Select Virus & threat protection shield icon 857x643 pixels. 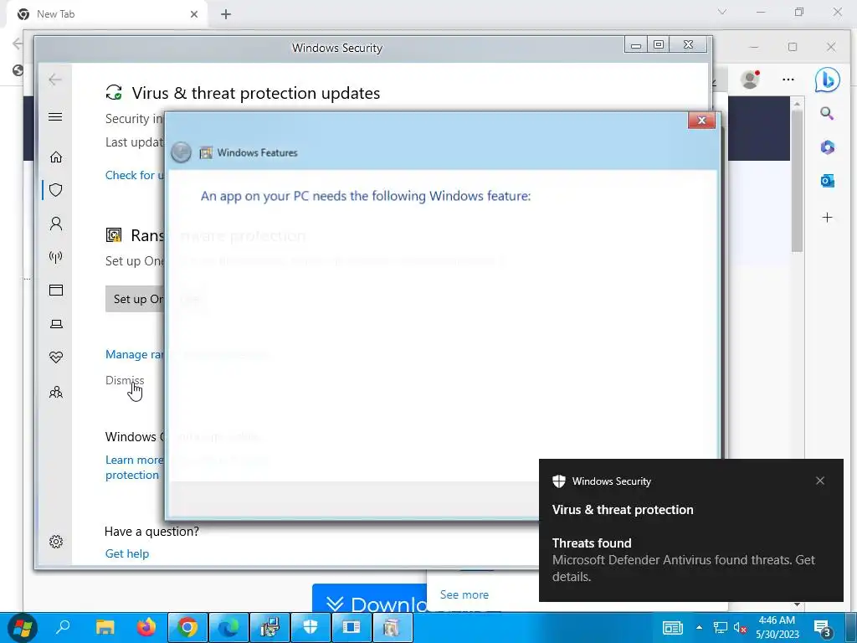point(56,190)
